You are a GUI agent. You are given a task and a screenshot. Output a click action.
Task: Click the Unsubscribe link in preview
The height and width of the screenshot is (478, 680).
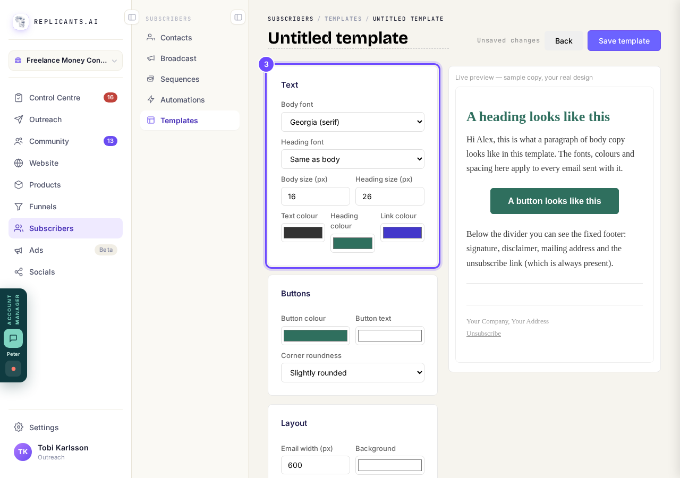pyautogui.click(x=483, y=334)
